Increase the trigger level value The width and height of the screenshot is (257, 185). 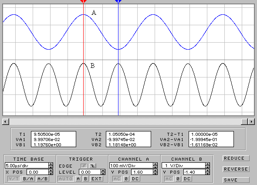[103, 171]
